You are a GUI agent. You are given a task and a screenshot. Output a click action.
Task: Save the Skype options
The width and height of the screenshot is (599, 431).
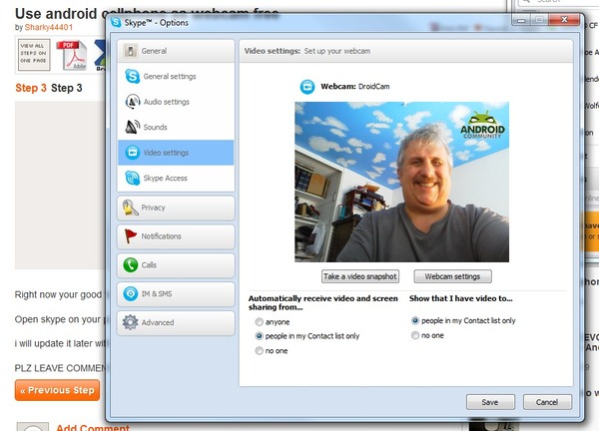[490, 402]
